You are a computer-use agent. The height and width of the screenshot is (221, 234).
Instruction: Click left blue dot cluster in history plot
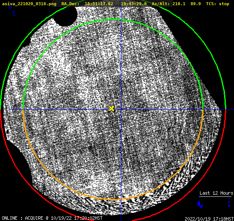pyautogui.click(x=200, y=204)
